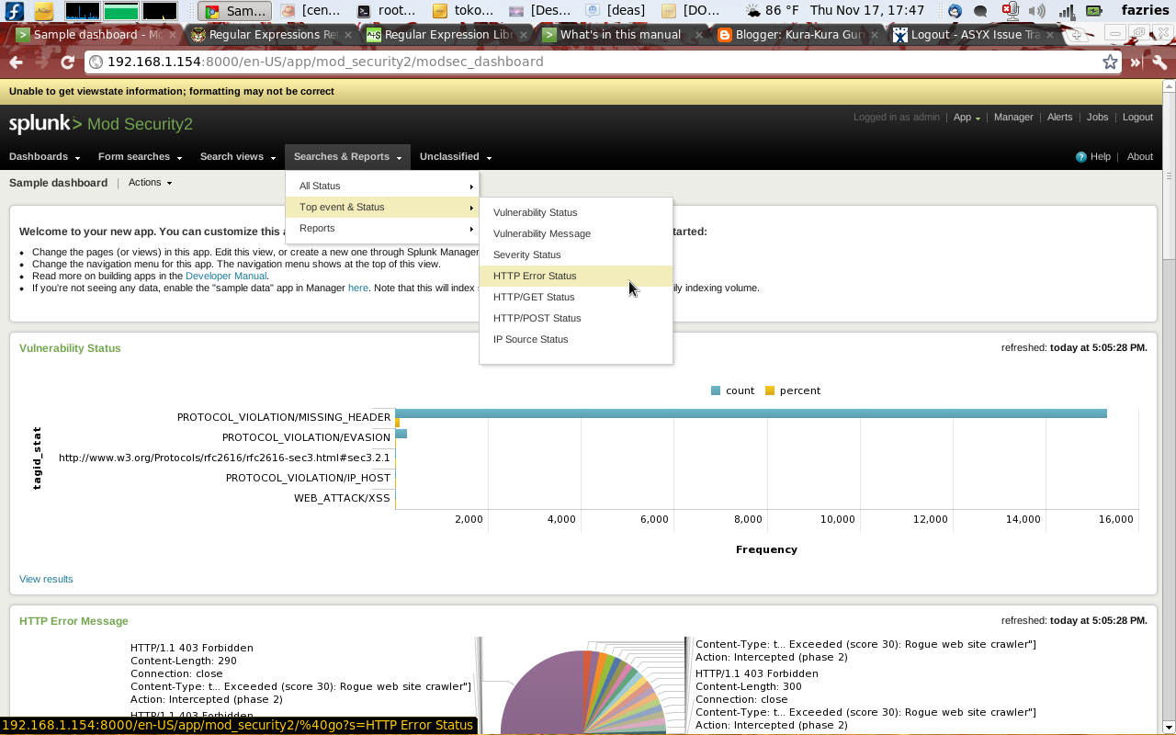1176x735 pixels.
Task: Select HTTP Error Status menu entry
Action: (576, 277)
